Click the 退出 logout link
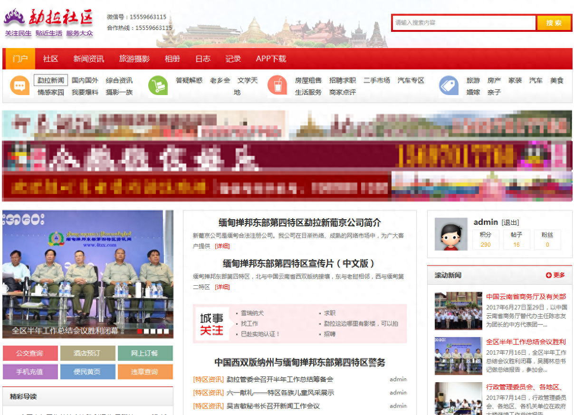Screen dimensions: 574x415 [x=510, y=222]
